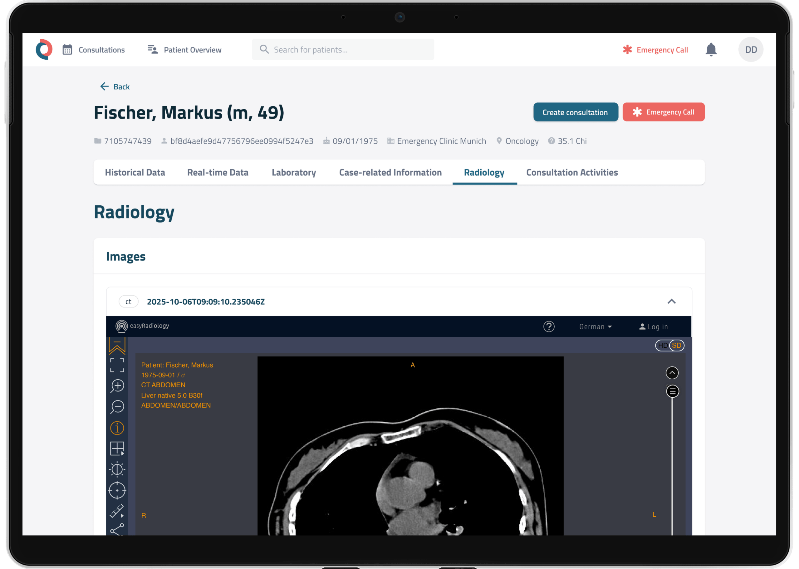Viewport: 799px width, 569px height.
Task: Click the Oncology department label
Action: click(x=522, y=141)
